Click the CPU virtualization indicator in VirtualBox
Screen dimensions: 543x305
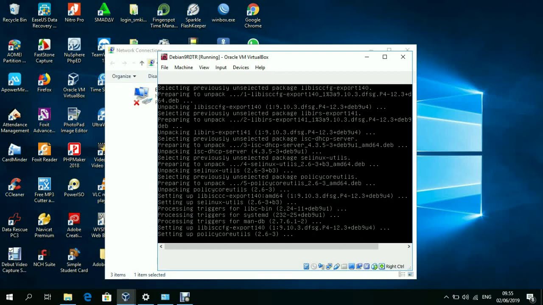367,266
